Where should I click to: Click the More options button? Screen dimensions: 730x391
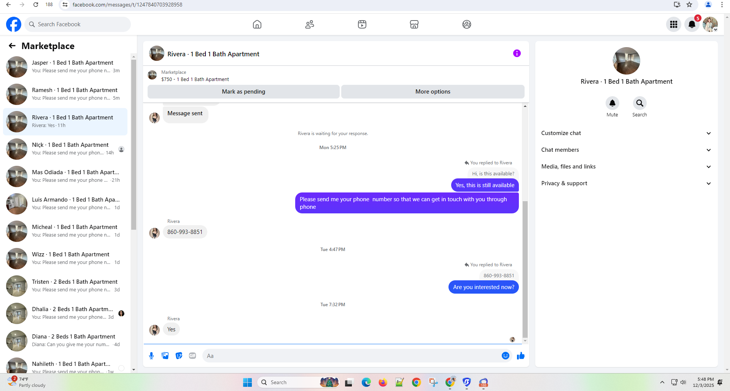tap(433, 92)
